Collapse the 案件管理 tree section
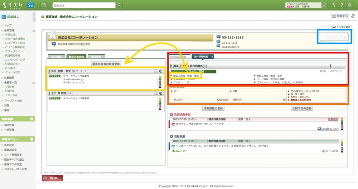The image size is (358, 189). (33, 31)
